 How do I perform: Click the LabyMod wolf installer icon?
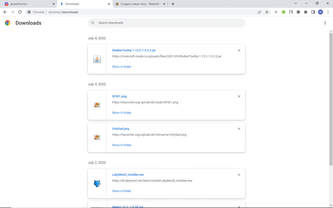point(97,184)
